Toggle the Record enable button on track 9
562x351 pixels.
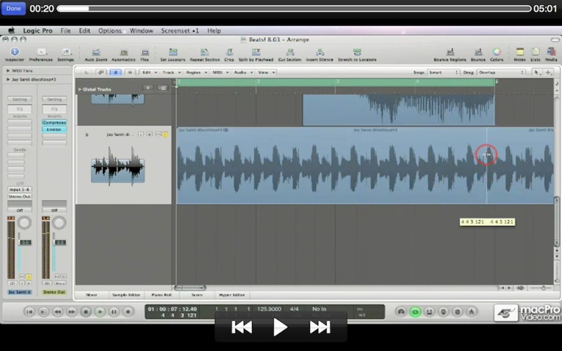(150, 134)
